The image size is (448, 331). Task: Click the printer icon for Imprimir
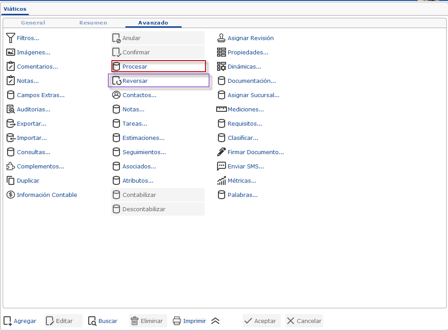(x=177, y=321)
